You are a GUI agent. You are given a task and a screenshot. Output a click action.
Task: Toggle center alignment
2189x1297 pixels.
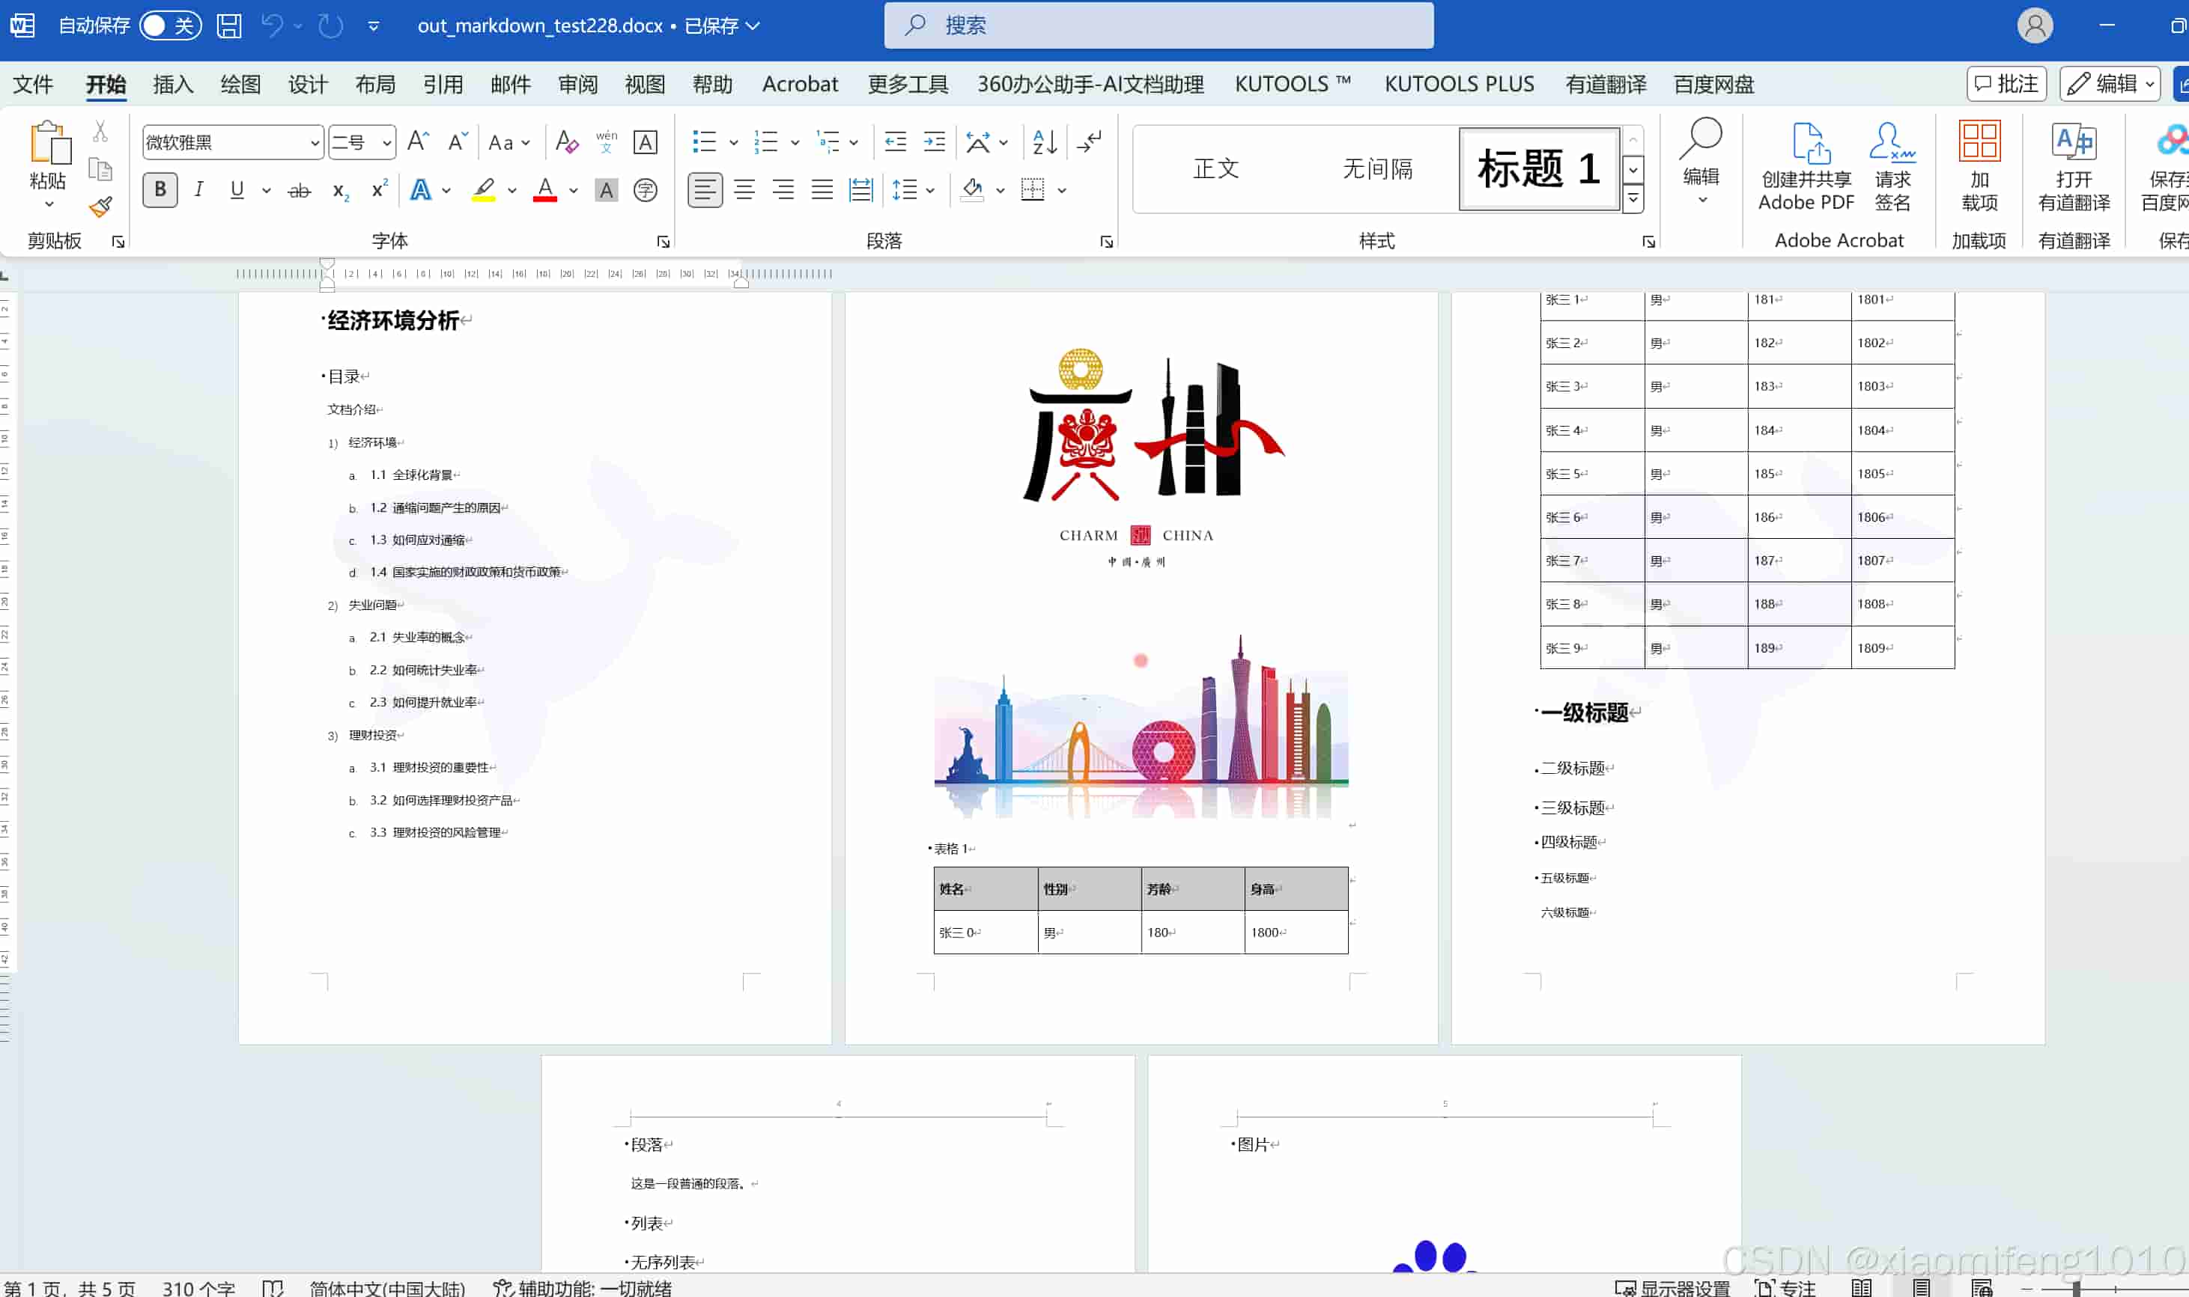pos(744,189)
